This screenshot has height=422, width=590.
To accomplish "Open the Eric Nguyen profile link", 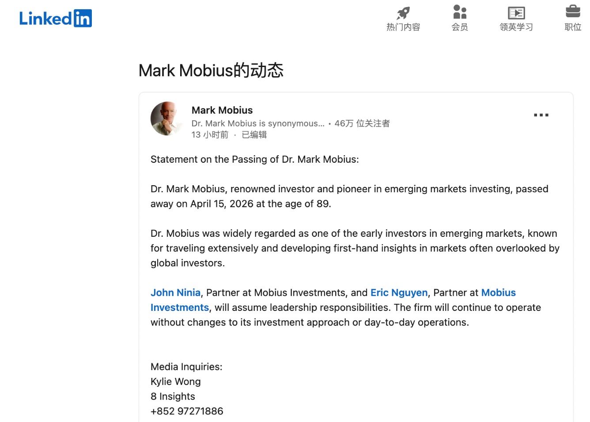I will 399,293.
